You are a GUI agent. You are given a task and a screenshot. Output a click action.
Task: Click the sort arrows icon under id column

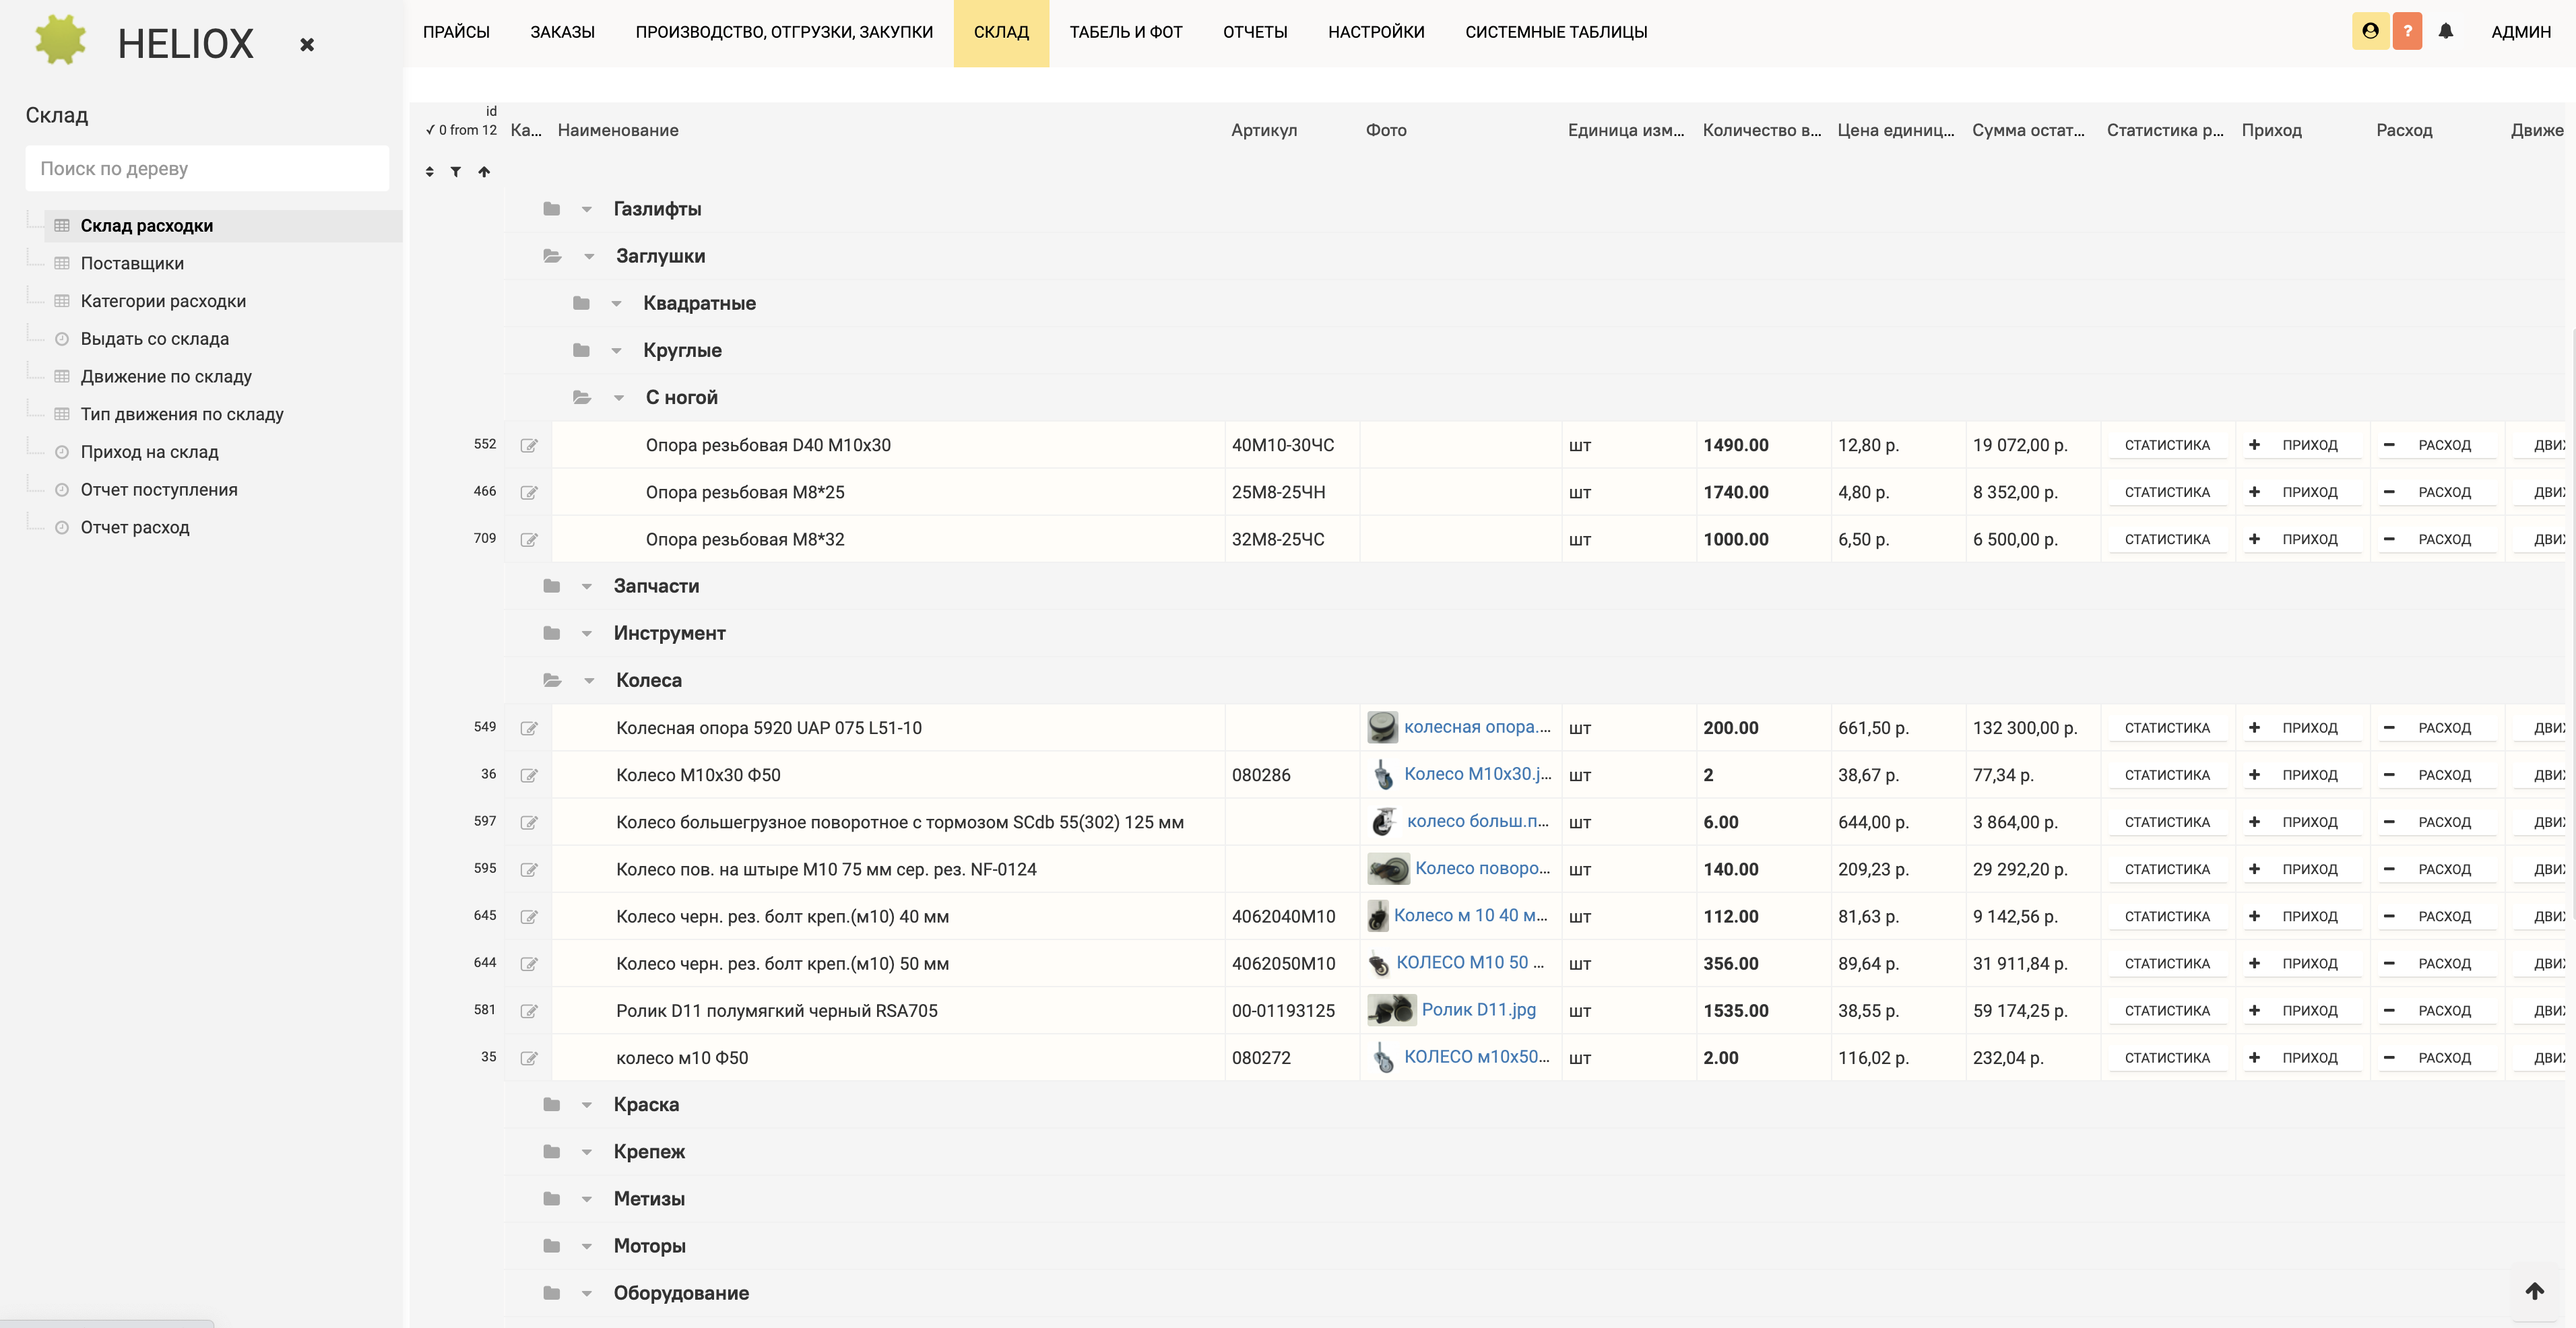click(x=429, y=172)
